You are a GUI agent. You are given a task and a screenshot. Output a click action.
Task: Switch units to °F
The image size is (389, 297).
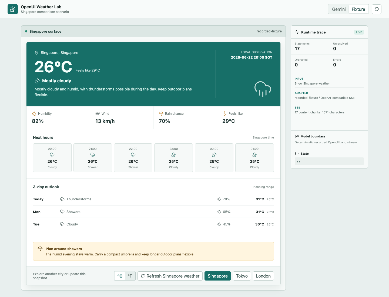tap(130, 276)
